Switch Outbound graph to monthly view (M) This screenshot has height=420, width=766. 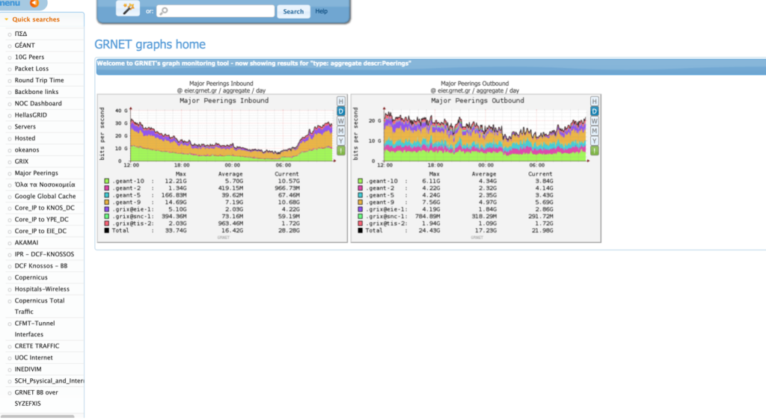click(595, 131)
